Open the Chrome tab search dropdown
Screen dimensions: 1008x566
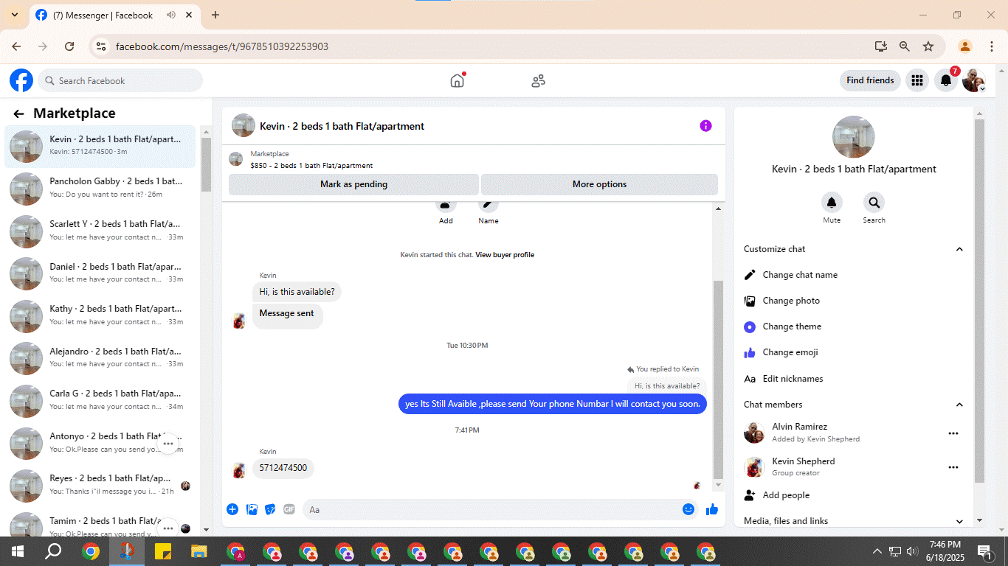coord(15,15)
